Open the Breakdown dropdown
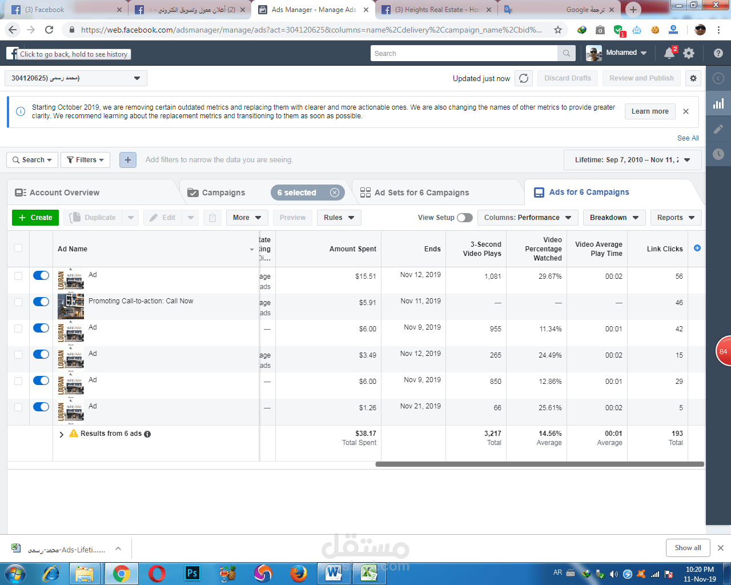This screenshot has width=731, height=585. pos(614,218)
